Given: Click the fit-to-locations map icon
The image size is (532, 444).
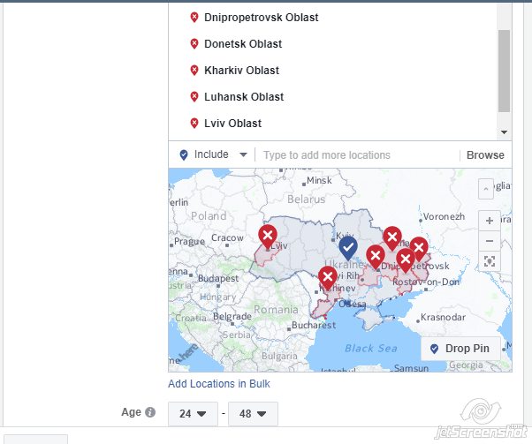Looking at the screenshot, I should coord(490,261).
